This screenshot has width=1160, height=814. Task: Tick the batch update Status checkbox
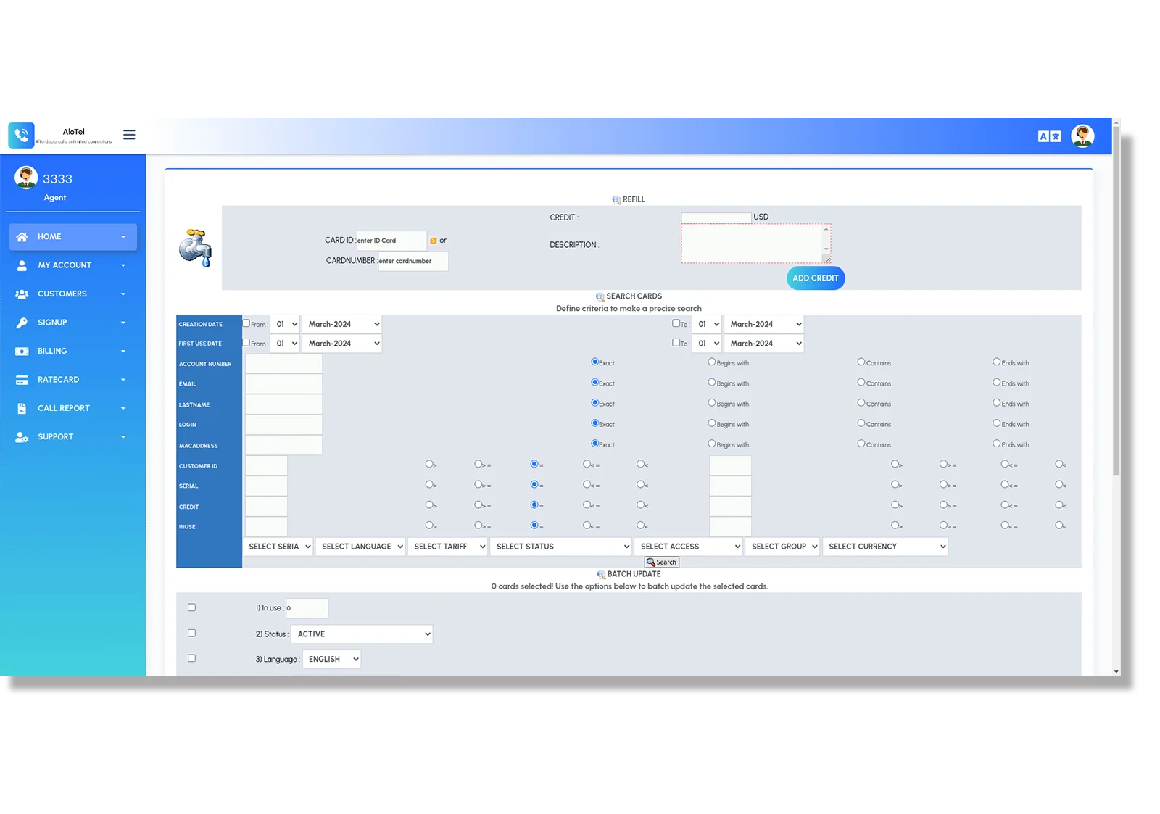pos(192,634)
